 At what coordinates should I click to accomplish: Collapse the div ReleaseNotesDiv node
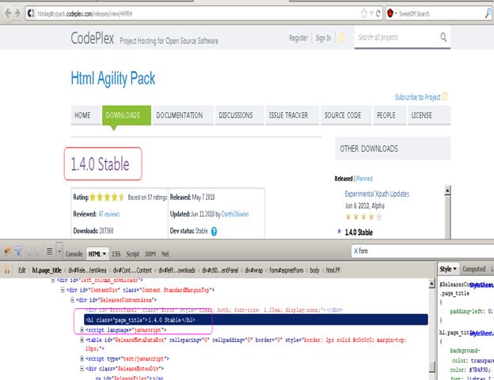pyautogui.click(x=82, y=369)
